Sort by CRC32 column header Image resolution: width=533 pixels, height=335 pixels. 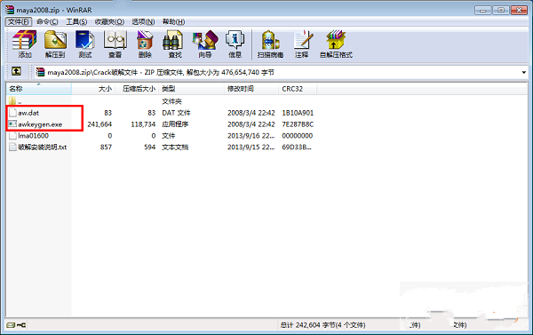pos(298,89)
